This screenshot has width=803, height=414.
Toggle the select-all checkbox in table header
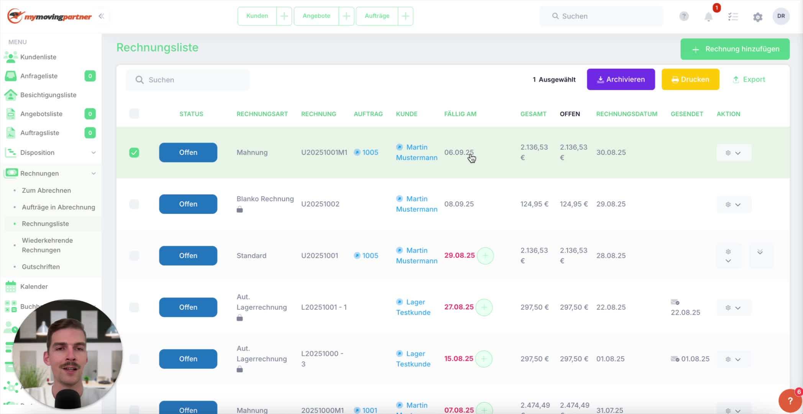(134, 113)
